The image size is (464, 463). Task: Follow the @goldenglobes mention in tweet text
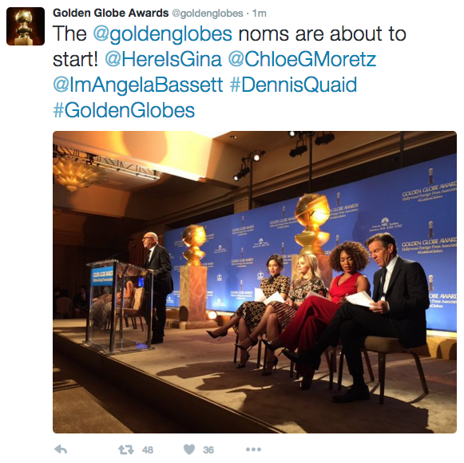pos(162,34)
